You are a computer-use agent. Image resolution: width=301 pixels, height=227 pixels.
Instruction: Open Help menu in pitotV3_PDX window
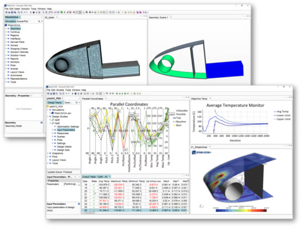point(84,90)
